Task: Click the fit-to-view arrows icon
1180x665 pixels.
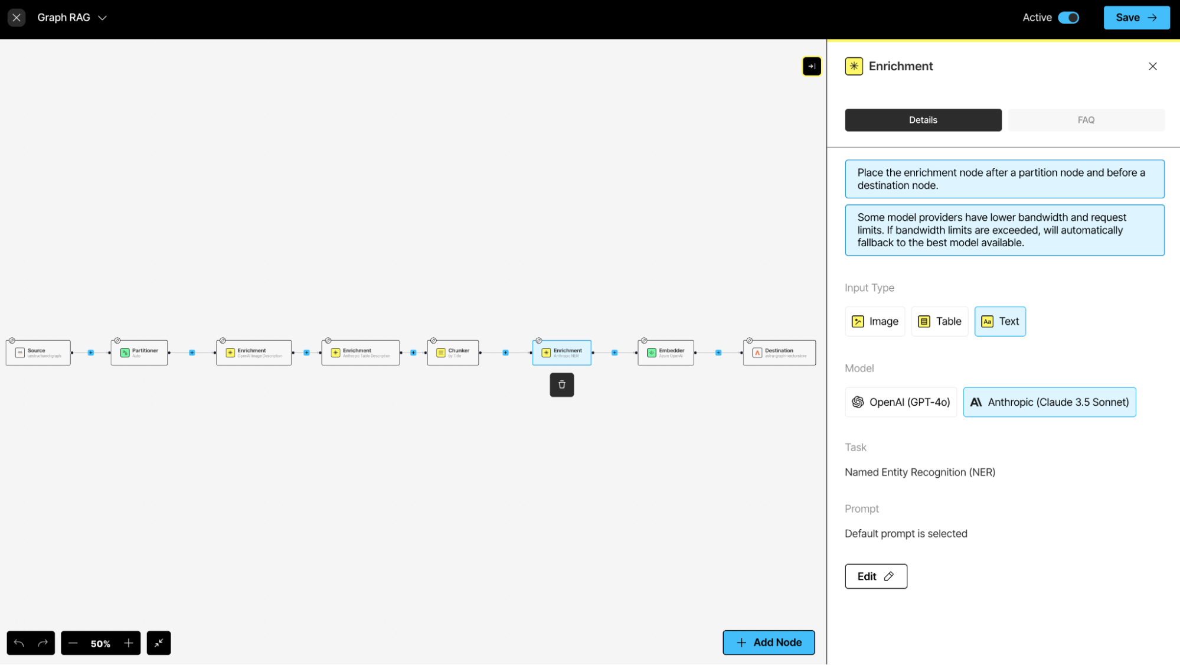Action: pos(159,643)
